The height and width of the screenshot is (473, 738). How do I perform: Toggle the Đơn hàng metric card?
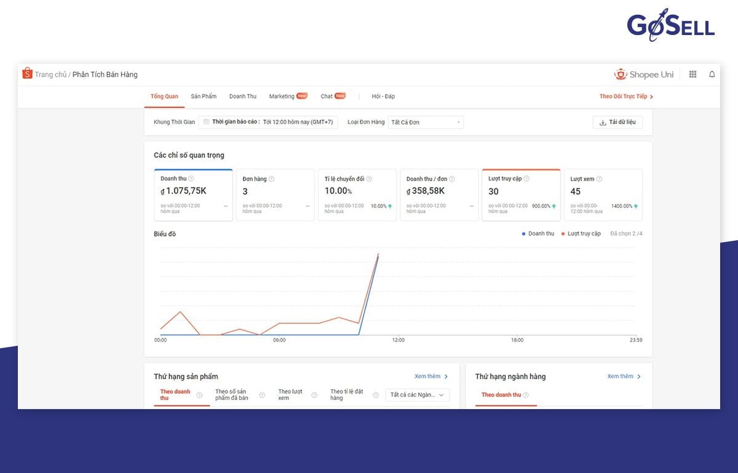275,195
